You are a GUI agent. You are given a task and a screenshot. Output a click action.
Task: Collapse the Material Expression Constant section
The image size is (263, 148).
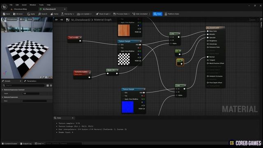pos(2,90)
